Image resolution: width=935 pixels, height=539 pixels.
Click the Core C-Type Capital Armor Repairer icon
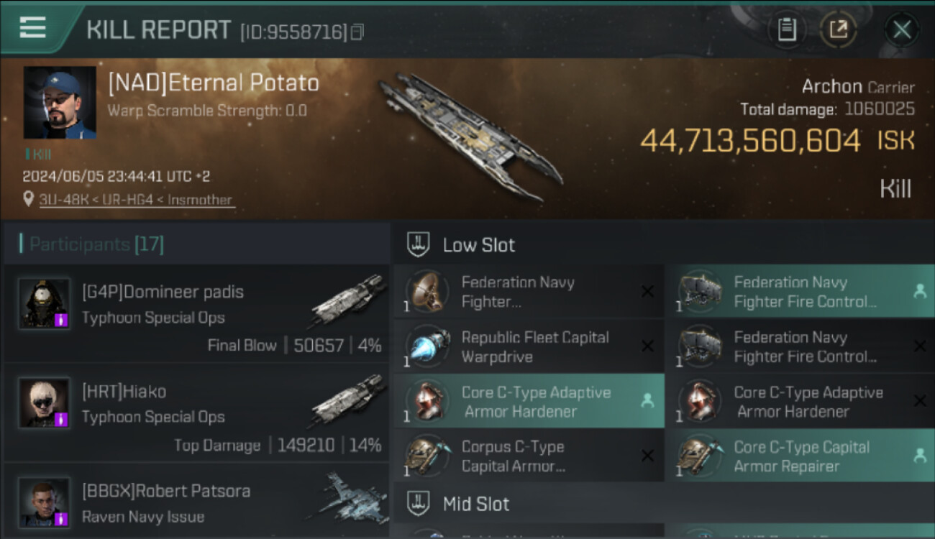point(700,456)
